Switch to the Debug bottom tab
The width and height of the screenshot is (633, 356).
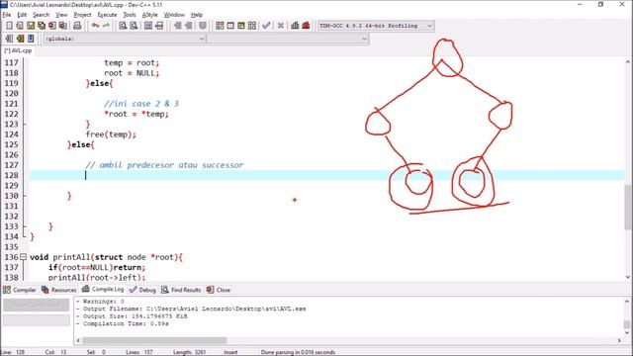tap(142, 290)
